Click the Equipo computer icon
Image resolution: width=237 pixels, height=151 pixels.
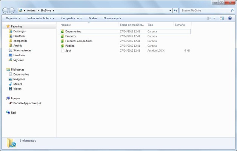[x=8, y=98]
